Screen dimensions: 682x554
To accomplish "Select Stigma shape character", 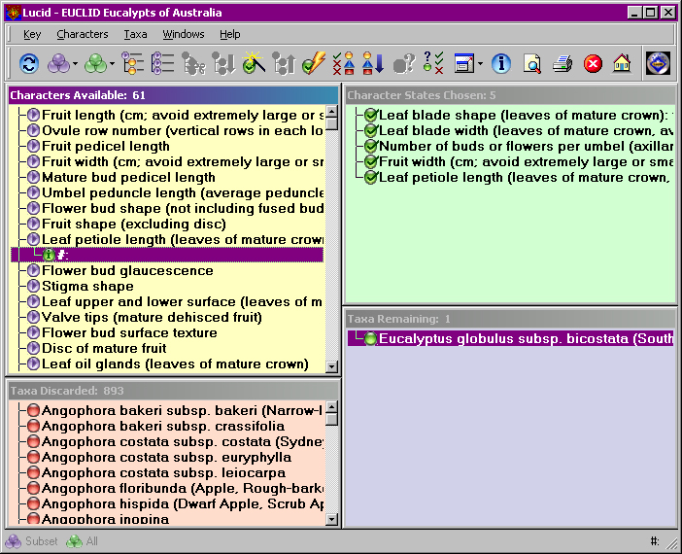I will pyautogui.click(x=87, y=286).
